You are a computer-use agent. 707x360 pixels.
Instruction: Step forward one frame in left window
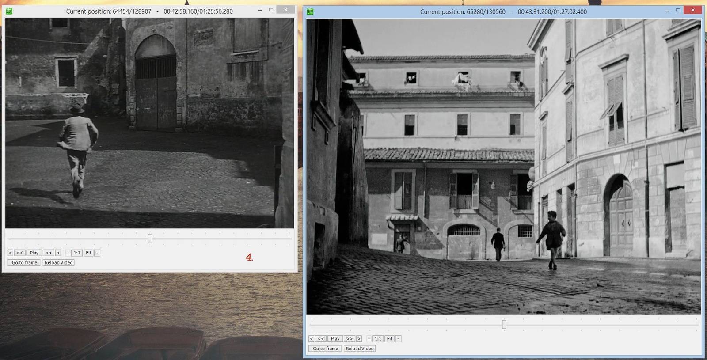point(58,253)
